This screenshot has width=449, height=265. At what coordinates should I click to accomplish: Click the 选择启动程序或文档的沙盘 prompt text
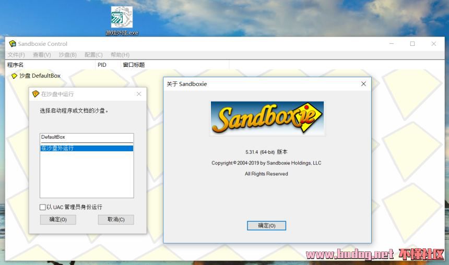click(x=74, y=111)
